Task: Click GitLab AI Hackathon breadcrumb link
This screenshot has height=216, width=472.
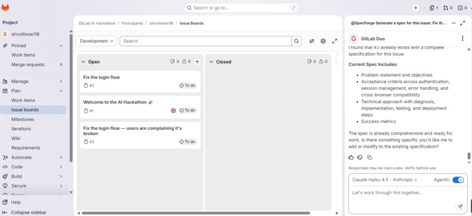Action: click(97, 23)
